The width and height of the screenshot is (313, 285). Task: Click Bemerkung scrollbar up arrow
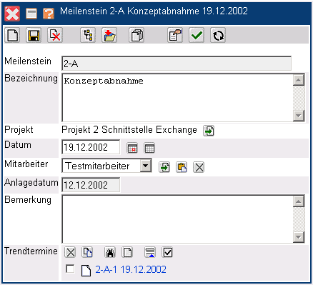click(299, 201)
